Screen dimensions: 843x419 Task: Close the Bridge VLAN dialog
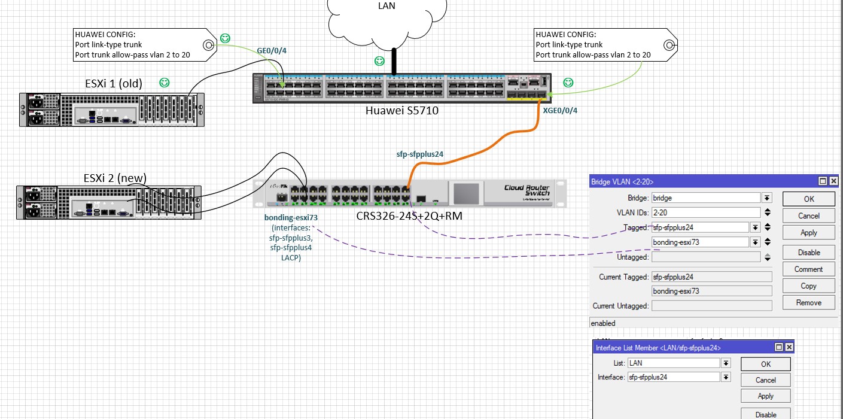coord(833,181)
